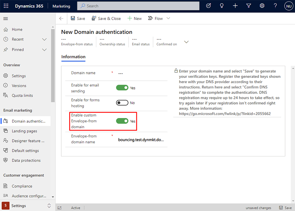Click the New button in the toolbar

click(134, 18)
